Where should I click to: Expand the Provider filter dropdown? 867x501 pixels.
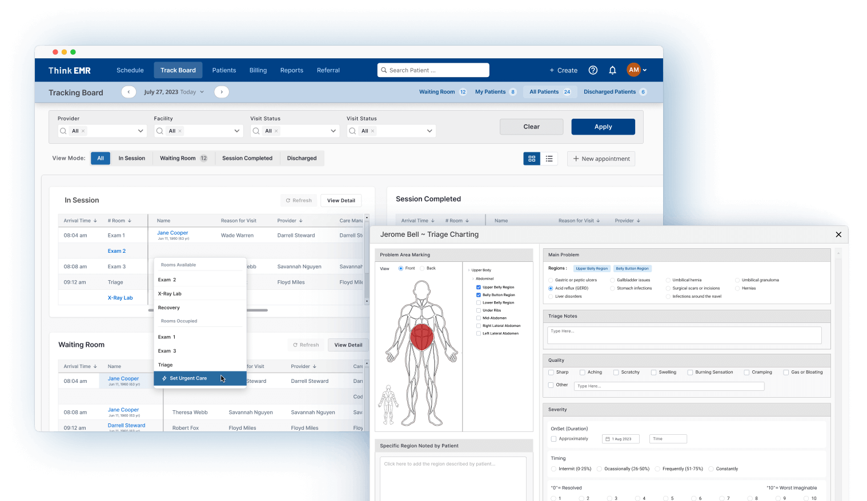pyautogui.click(x=141, y=131)
